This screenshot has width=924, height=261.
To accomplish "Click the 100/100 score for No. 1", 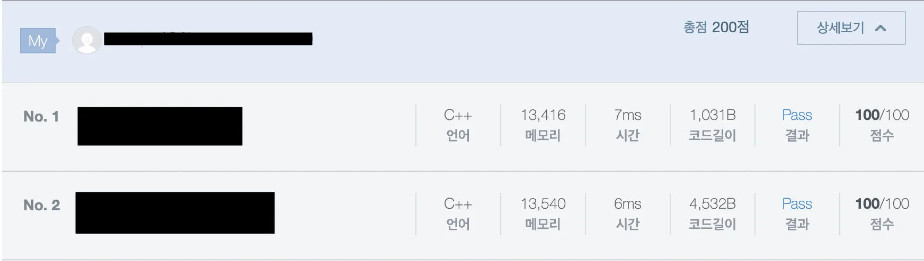I will click(882, 115).
